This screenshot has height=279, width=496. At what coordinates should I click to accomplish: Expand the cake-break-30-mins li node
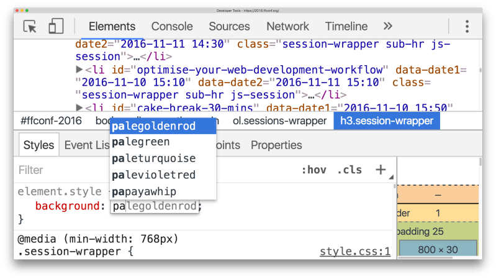tap(79, 107)
